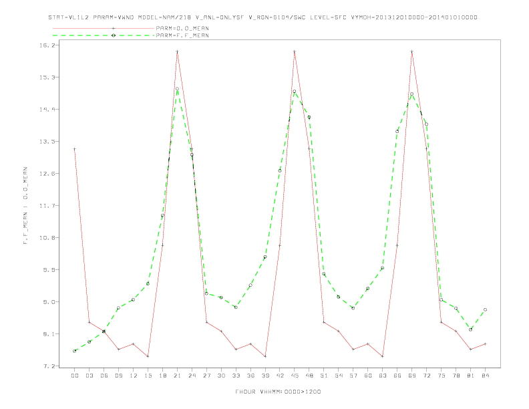Click the 15 x-axis hour label
The height and width of the screenshot is (409, 529).
(148, 376)
